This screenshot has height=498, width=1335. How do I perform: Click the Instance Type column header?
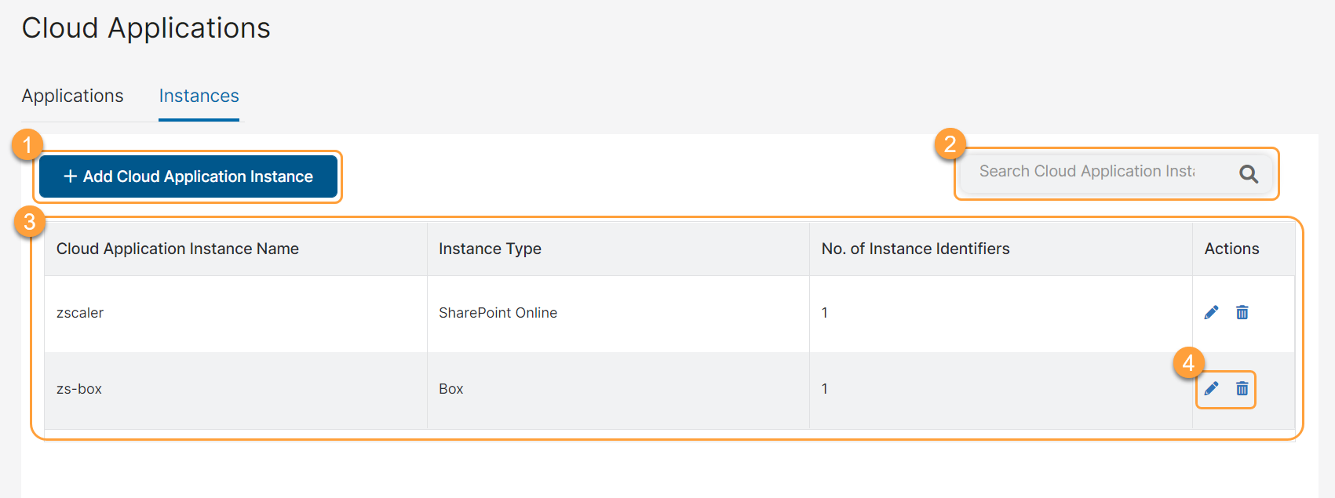coord(490,249)
